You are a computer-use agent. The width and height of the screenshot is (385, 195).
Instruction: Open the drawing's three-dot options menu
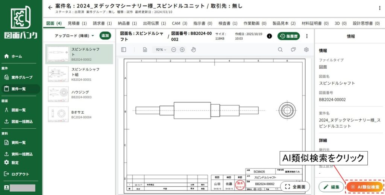pos(307,36)
